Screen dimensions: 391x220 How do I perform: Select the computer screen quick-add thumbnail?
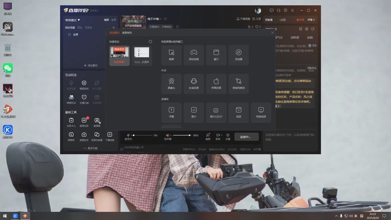click(119, 56)
